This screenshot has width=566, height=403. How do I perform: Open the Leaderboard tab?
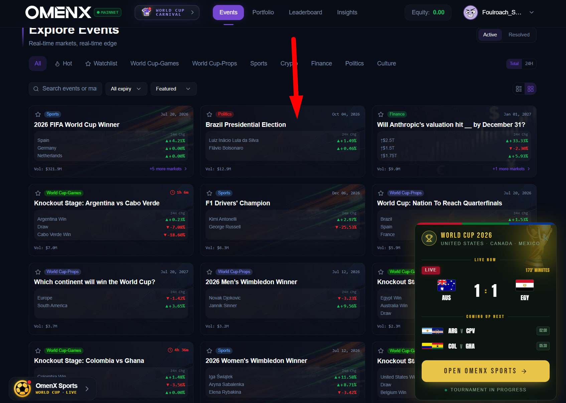(x=305, y=12)
